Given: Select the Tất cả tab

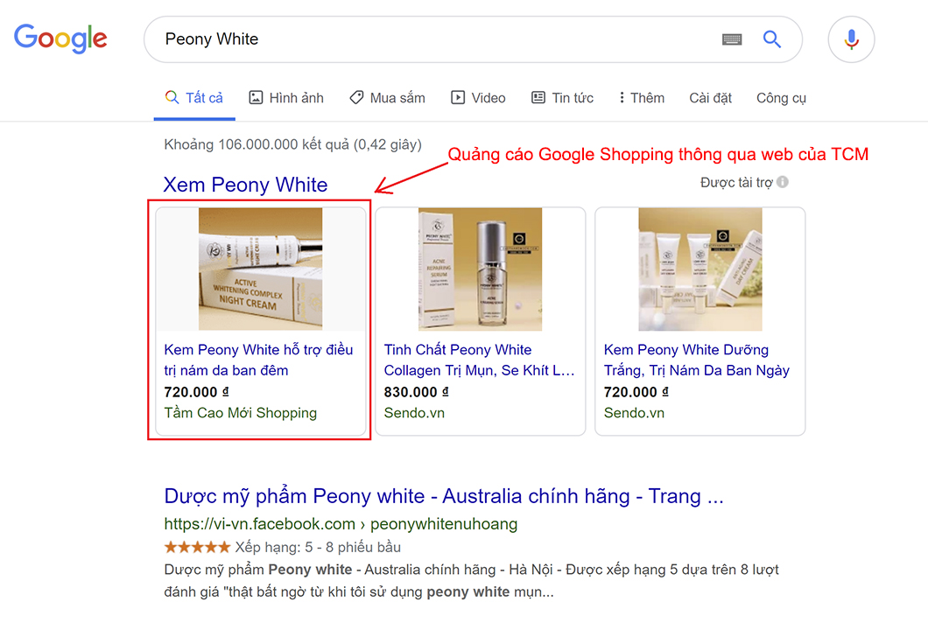Looking at the screenshot, I should click(194, 98).
